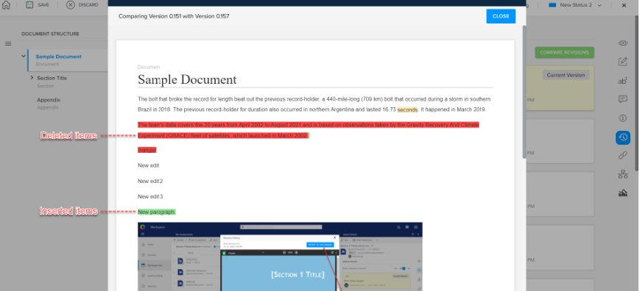Click the red deleted word 'manger'
640x291 pixels.
(147, 150)
